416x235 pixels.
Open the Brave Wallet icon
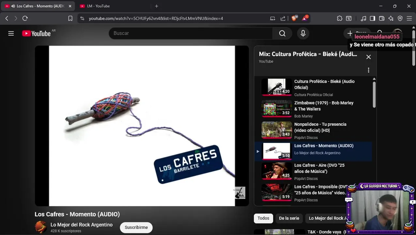(x=382, y=19)
